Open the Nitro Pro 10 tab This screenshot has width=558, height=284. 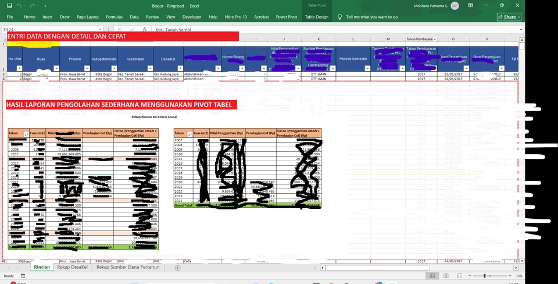(235, 17)
